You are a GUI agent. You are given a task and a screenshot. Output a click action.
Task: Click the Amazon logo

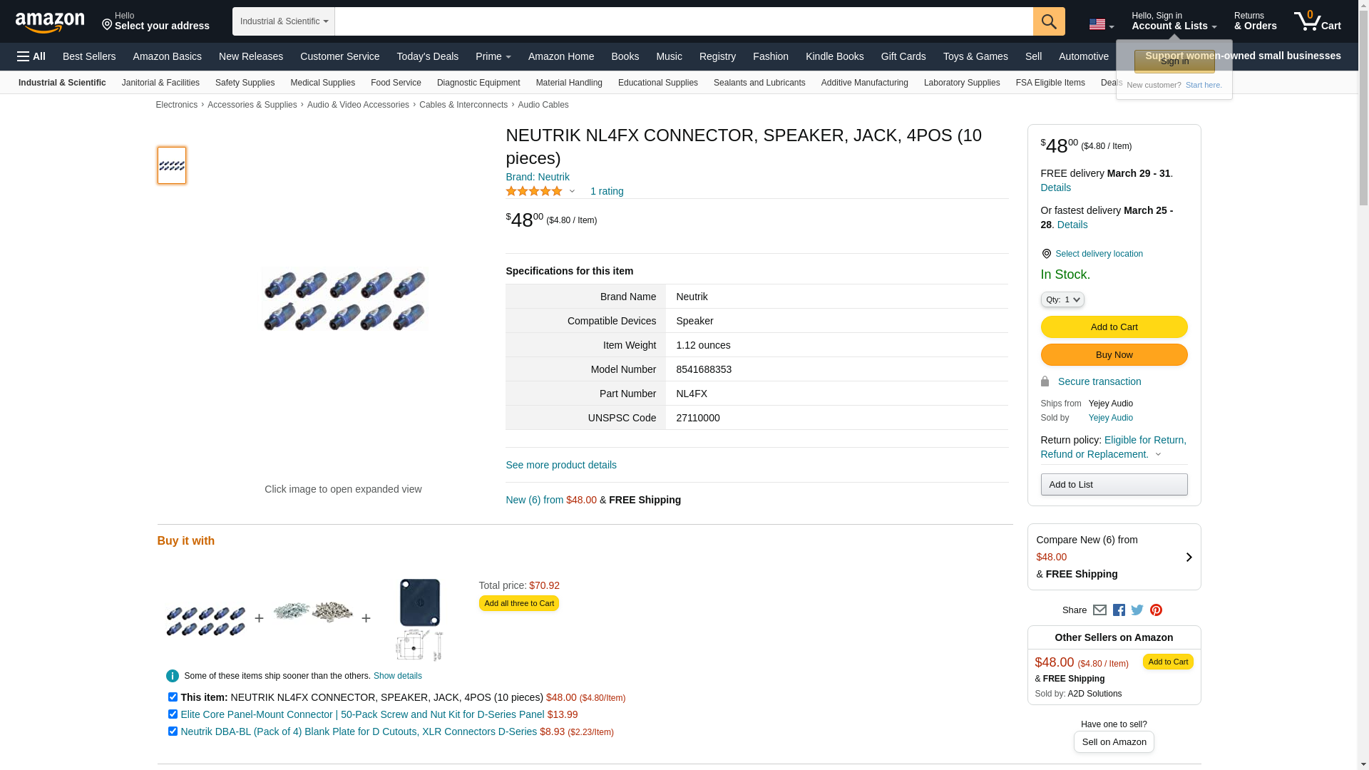click(50, 22)
